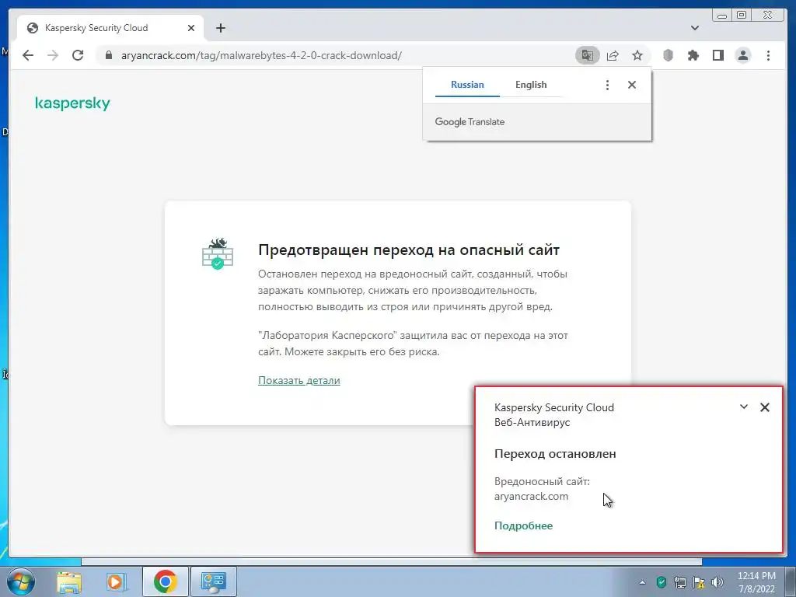The width and height of the screenshot is (796, 597).
Task: Open Translate options three-dot menu
Action: pyautogui.click(x=607, y=85)
